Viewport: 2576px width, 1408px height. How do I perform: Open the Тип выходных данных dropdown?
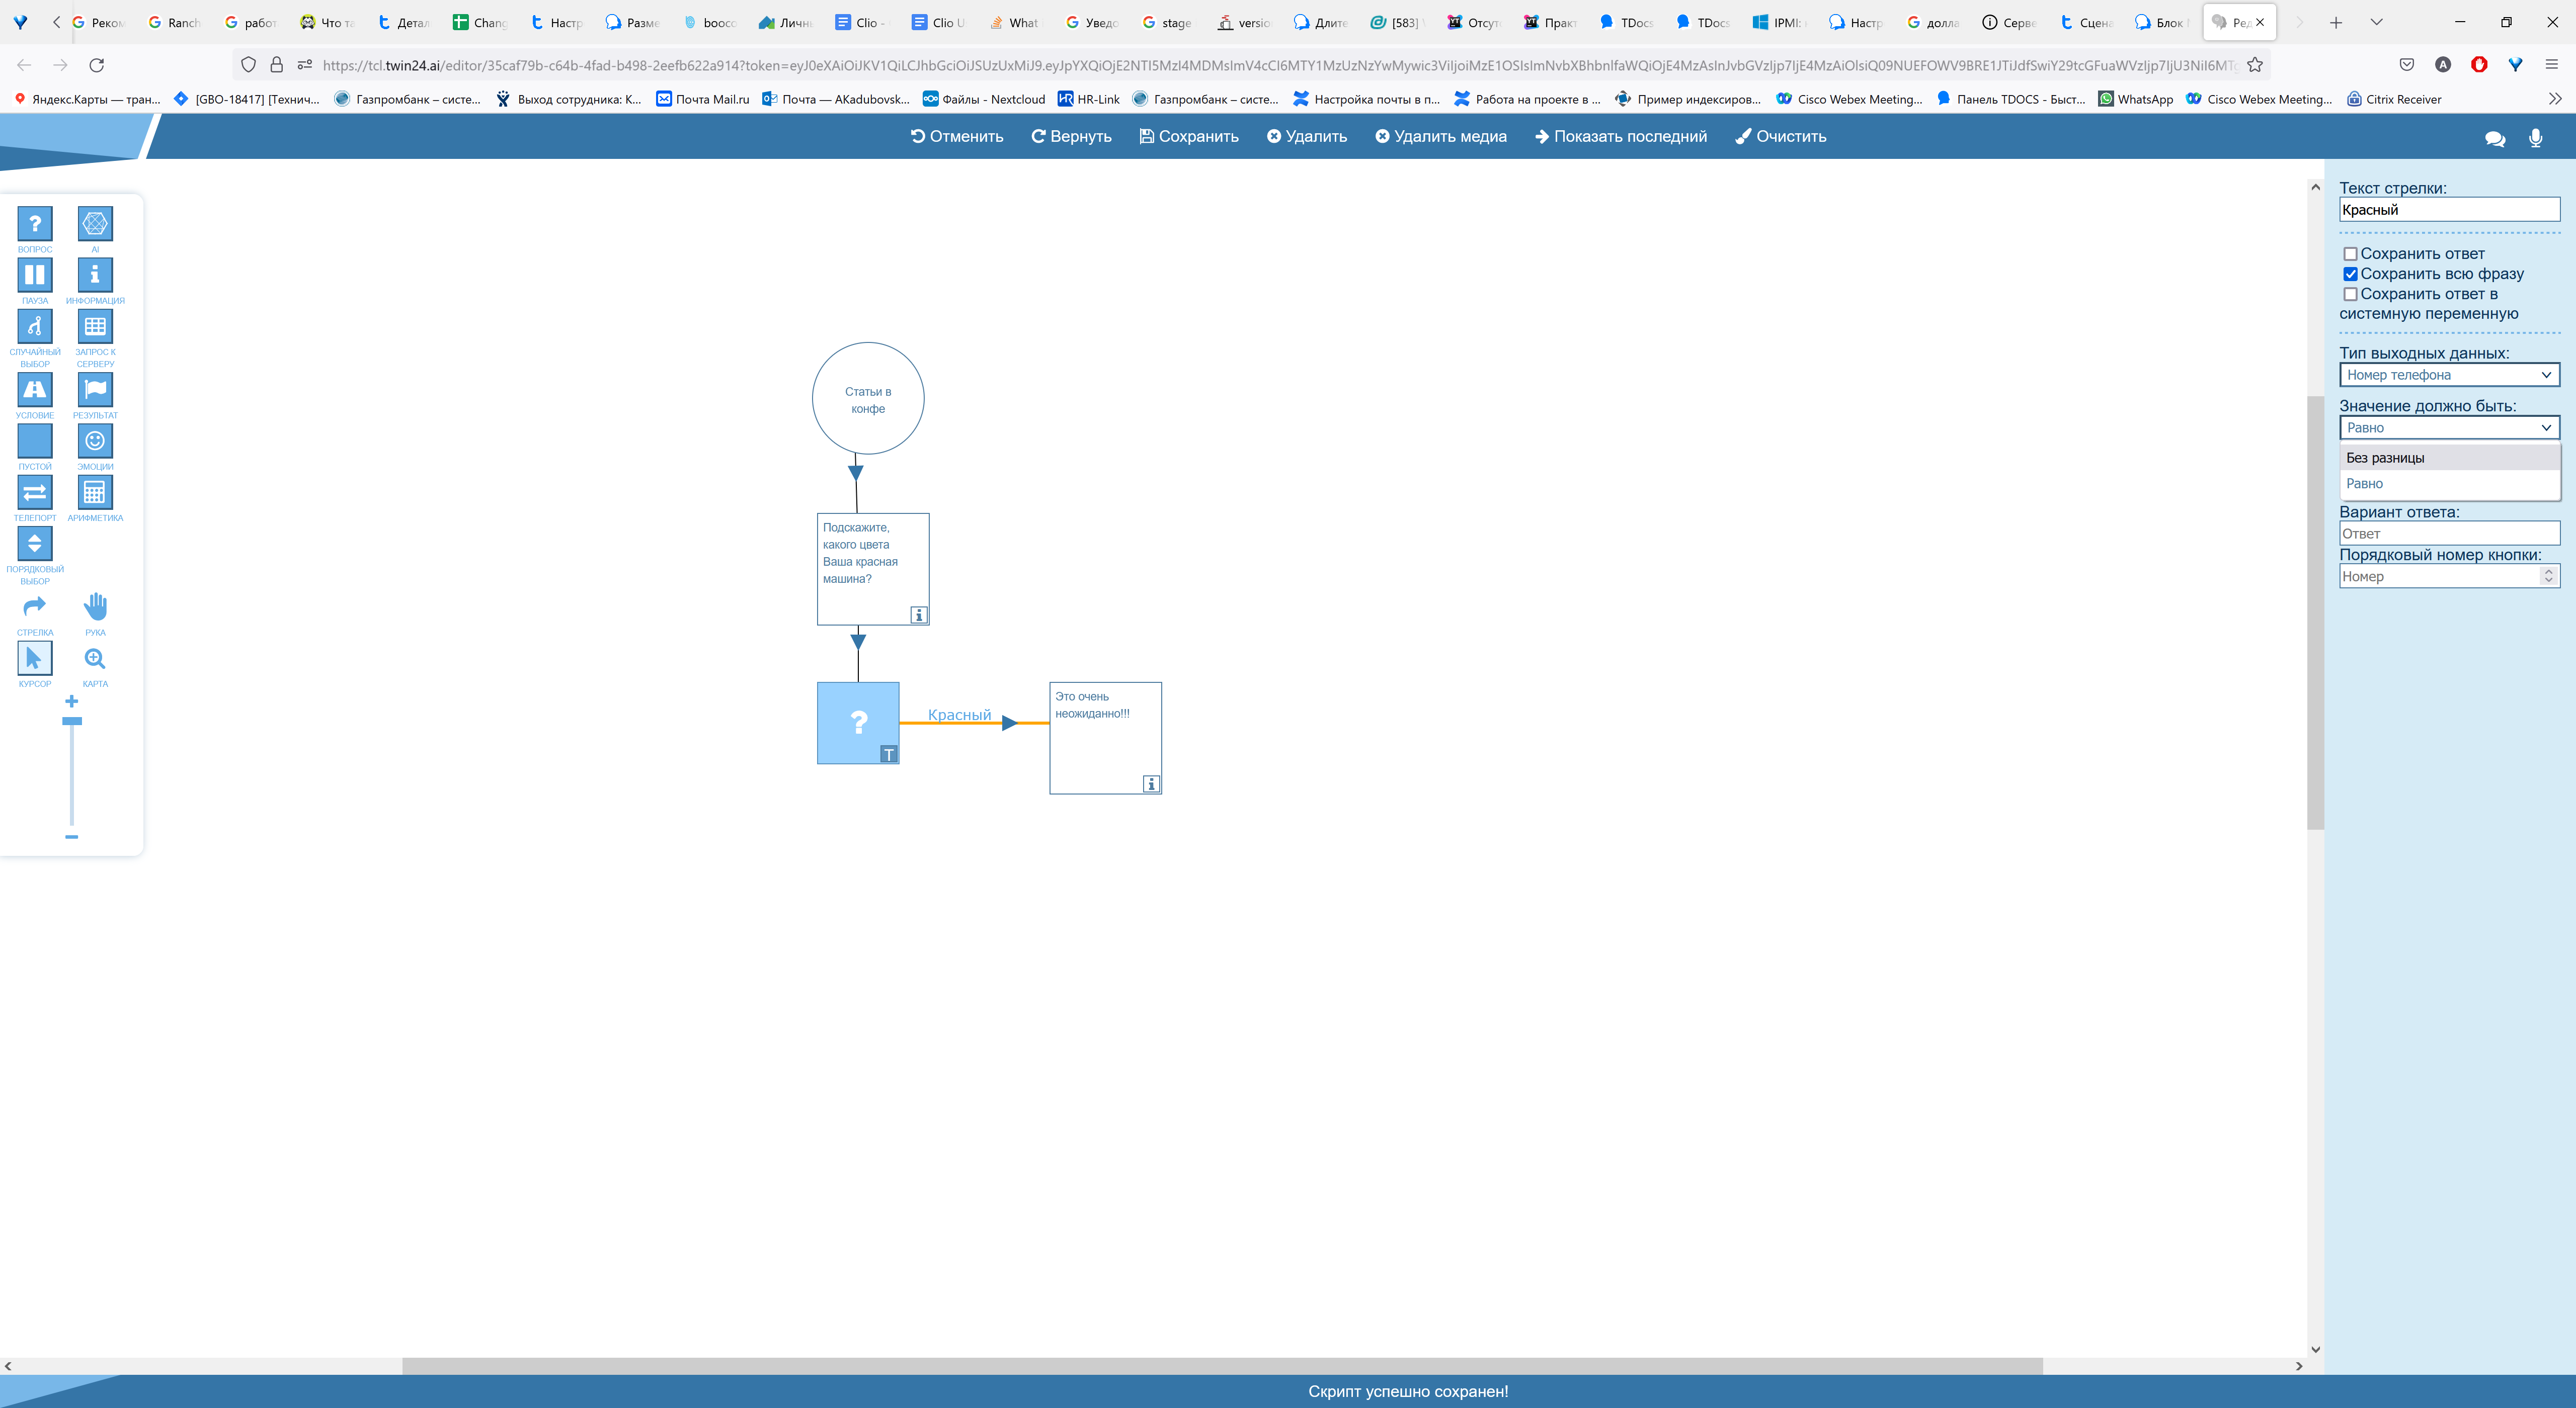pyautogui.click(x=2448, y=375)
